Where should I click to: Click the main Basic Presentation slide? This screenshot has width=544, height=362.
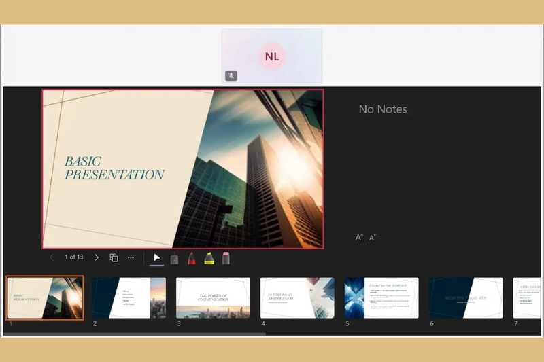pos(183,169)
